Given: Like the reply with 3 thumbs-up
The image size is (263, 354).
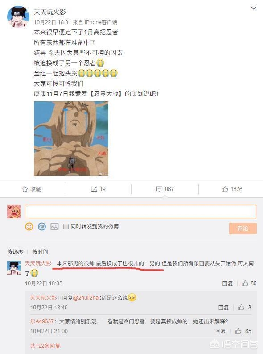Looking at the screenshot, I should pos(241,307).
